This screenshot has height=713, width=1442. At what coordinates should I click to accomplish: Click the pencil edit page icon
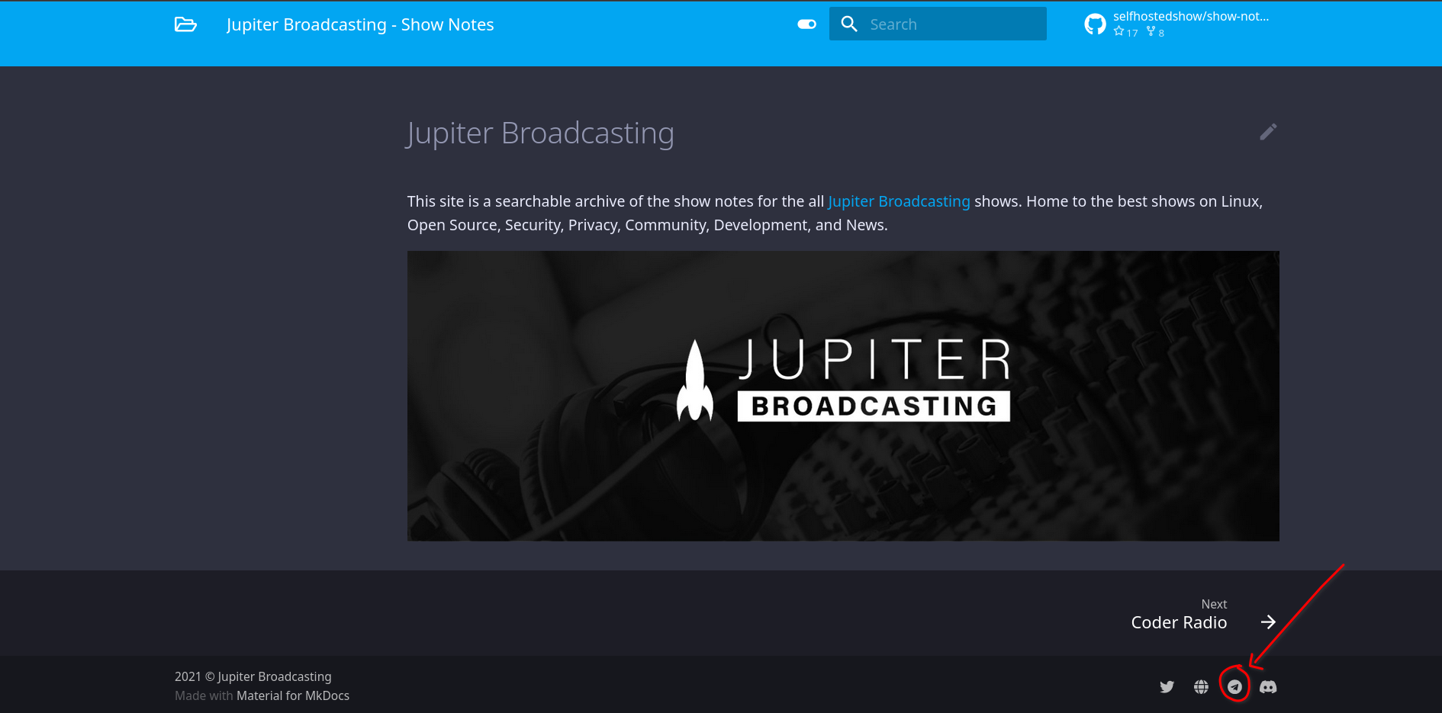point(1268,132)
